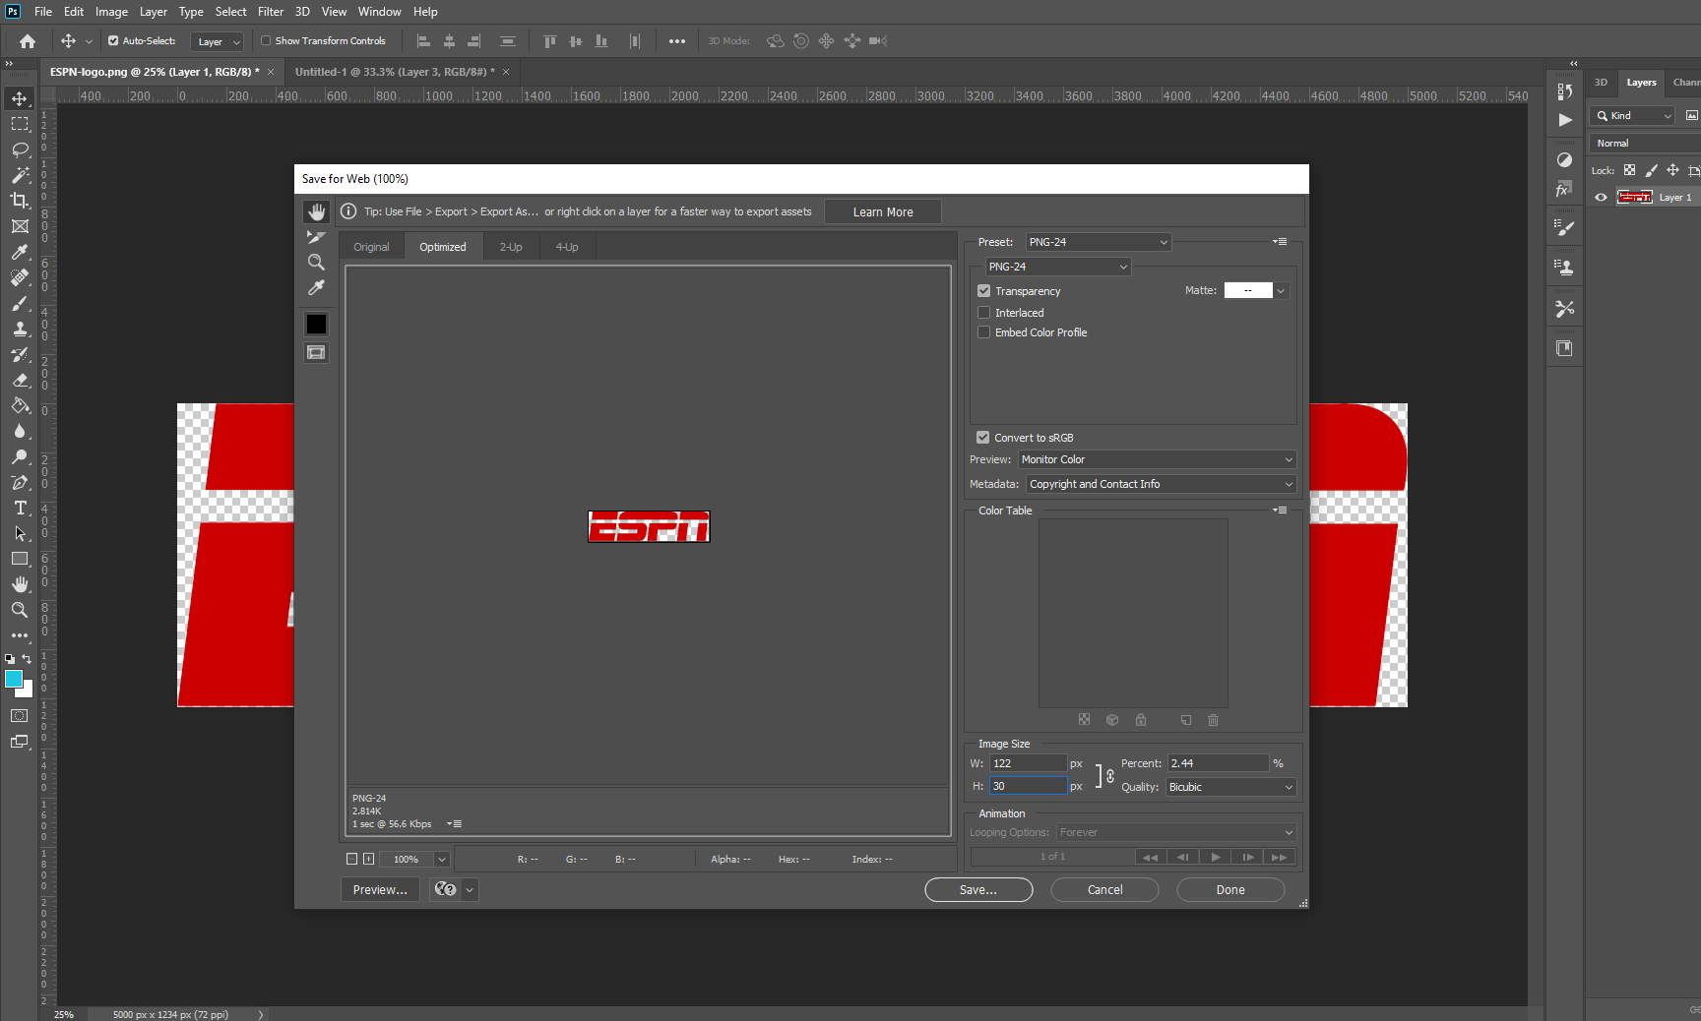Switch to the Original tab
The height and width of the screenshot is (1021, 1701).
click(371, 247)
